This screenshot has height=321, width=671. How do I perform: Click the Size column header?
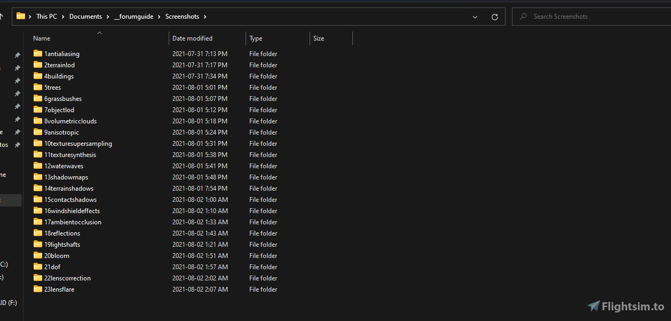click(319, 38)
